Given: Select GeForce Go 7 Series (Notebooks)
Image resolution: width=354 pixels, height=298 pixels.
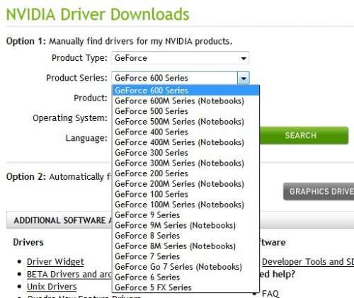Looking at the screenshot, I should (x=185, y=267).
